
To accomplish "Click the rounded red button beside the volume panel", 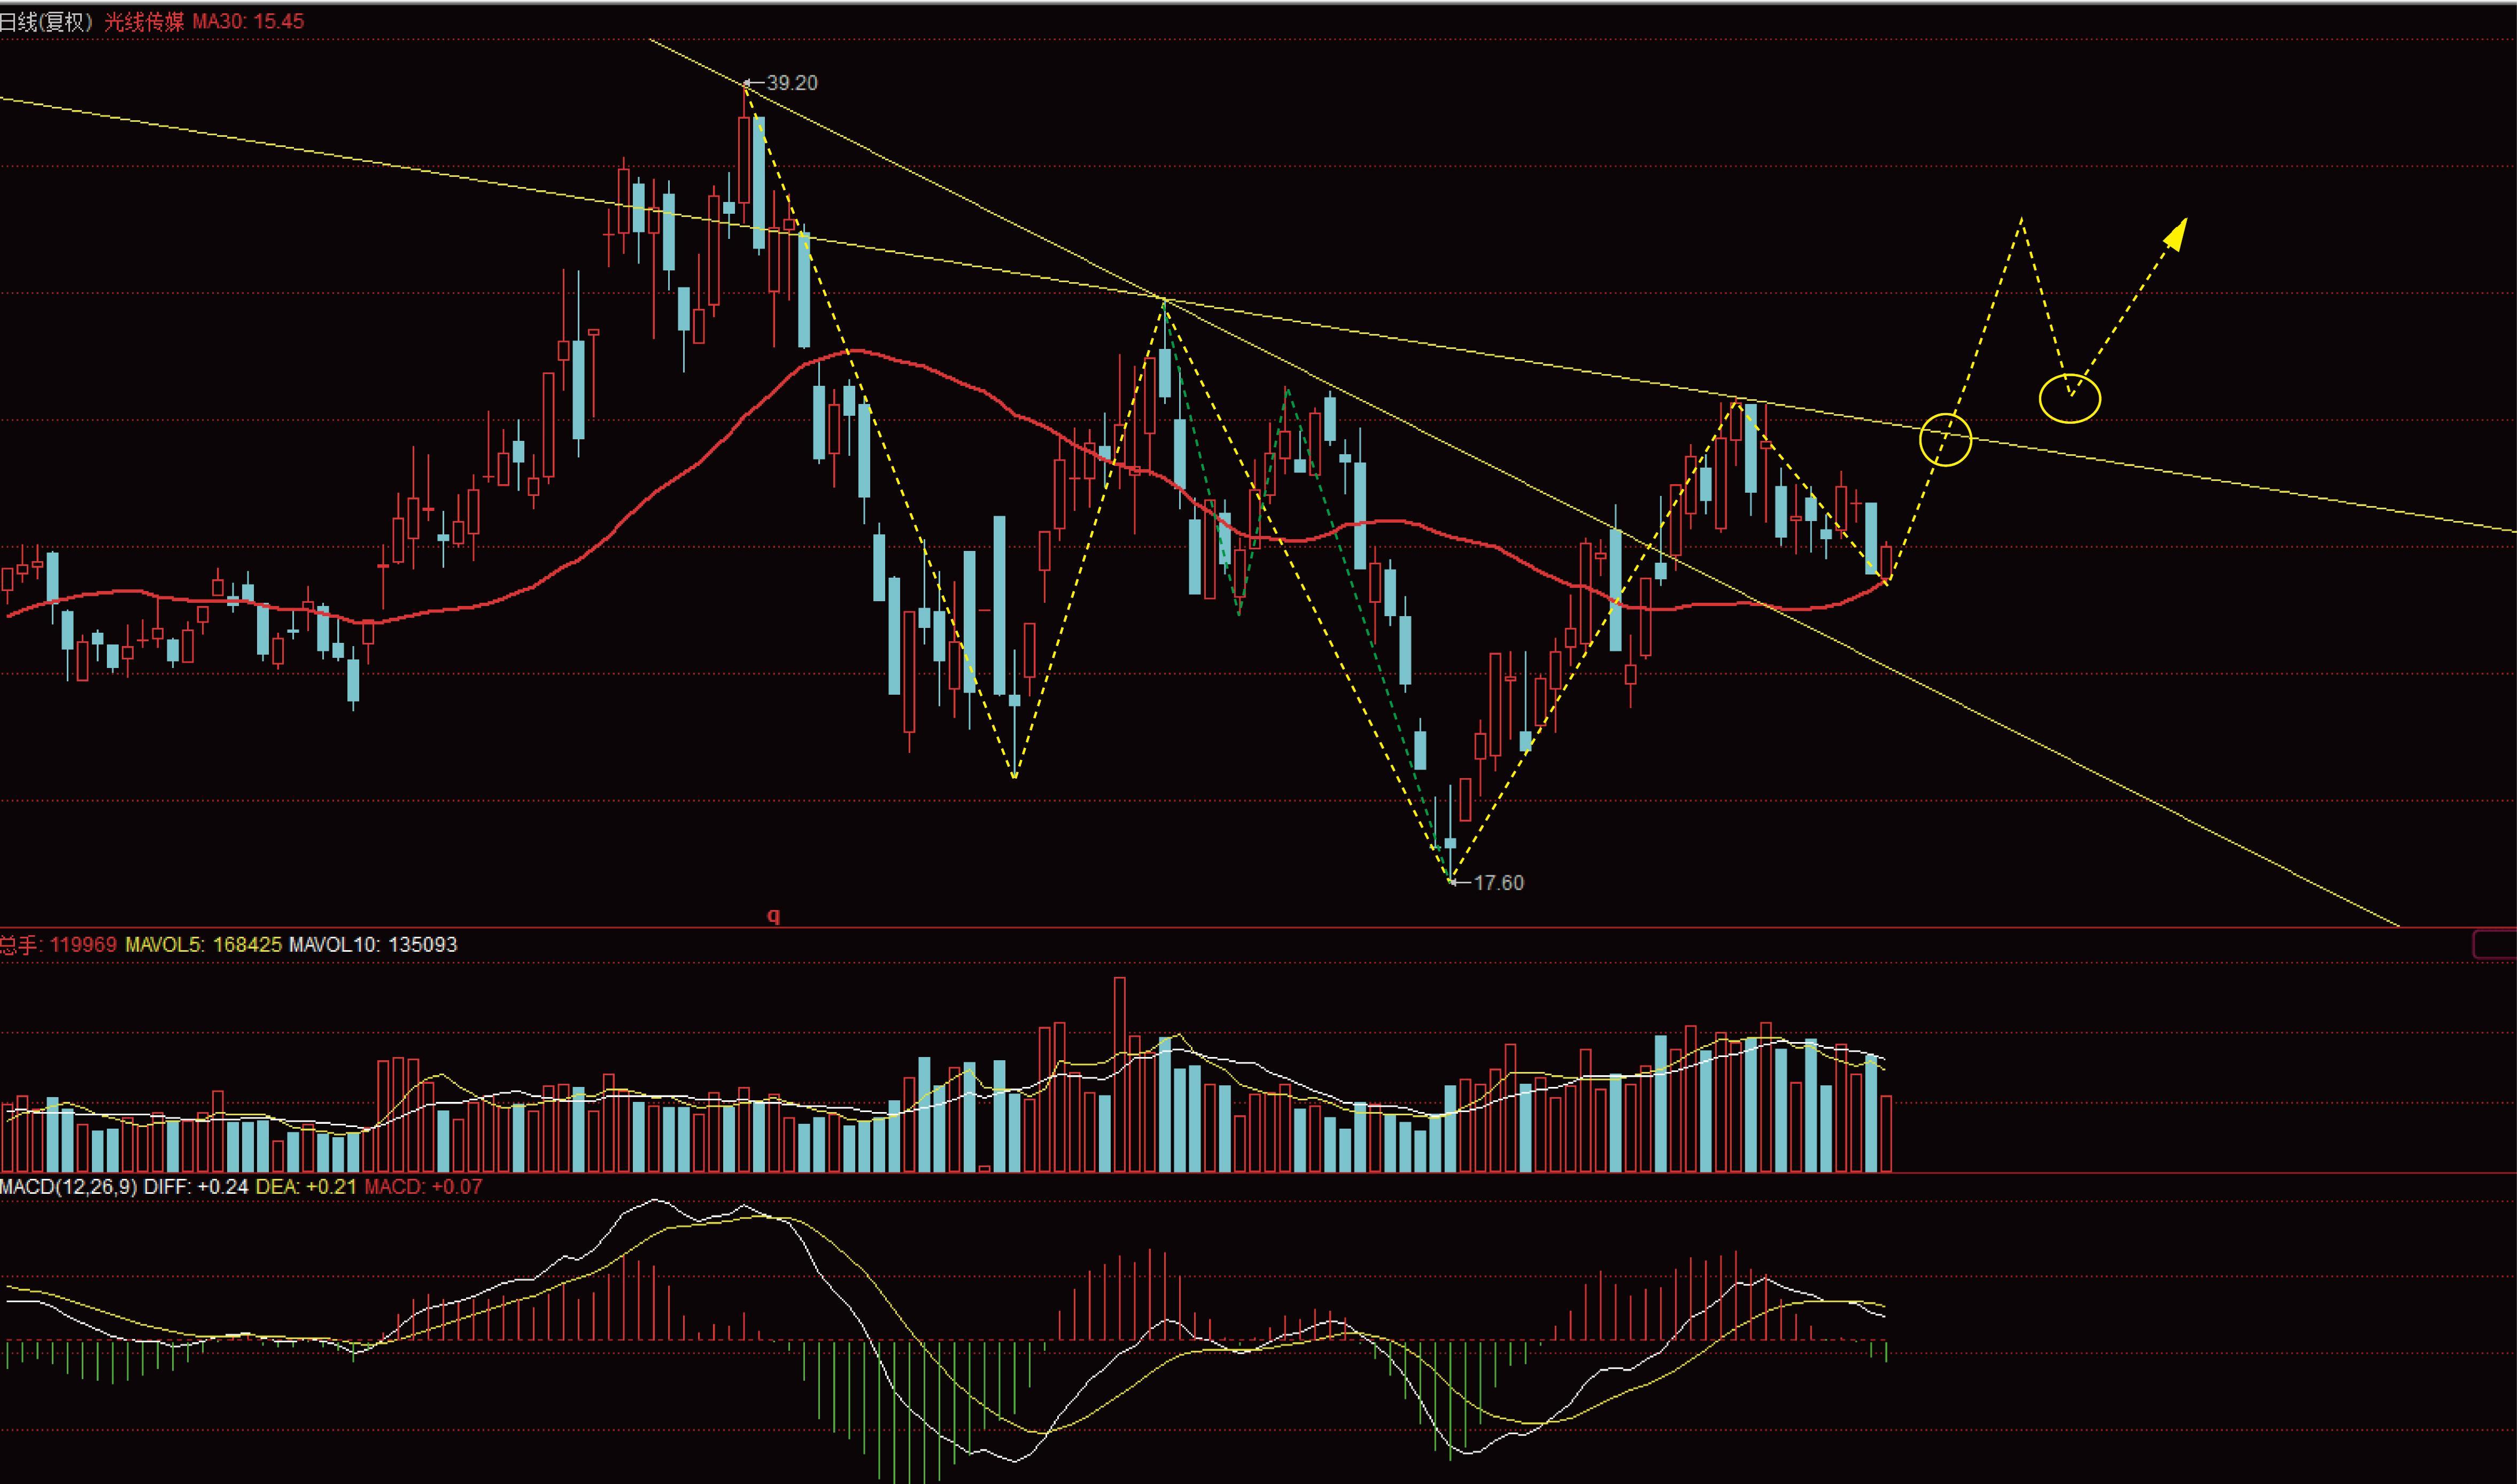I will (x=2494, y=945).
